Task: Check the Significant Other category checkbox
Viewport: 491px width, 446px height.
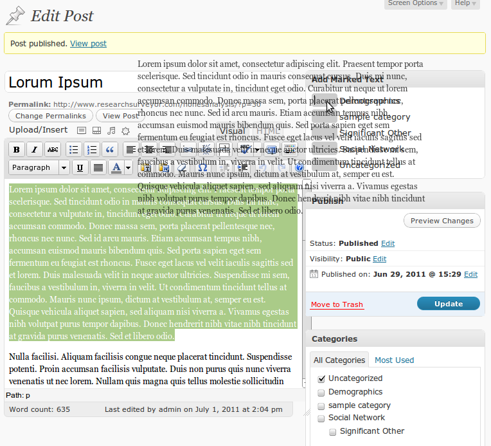Action: click(x=332, y=432)
